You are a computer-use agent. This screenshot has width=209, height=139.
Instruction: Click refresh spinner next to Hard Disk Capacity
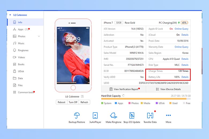(123, 95)
